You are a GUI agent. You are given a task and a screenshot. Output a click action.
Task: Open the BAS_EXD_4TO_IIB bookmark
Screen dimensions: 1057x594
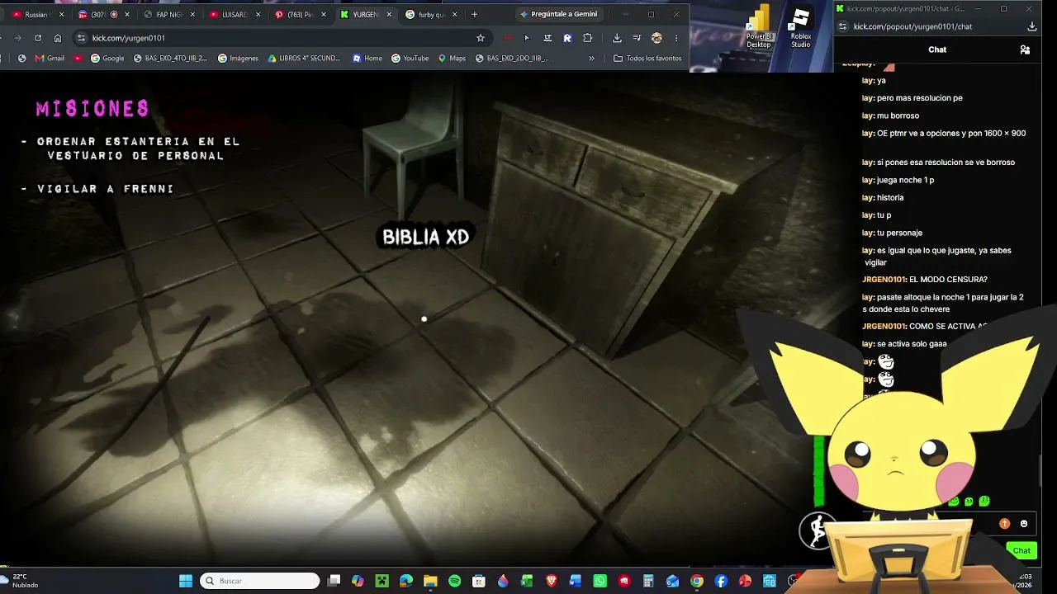coord(169,59)
